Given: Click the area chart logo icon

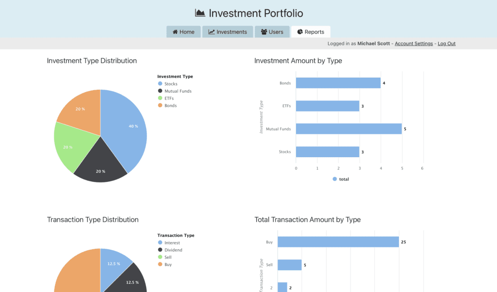Looking at the screenshot, I should (200, 13).
